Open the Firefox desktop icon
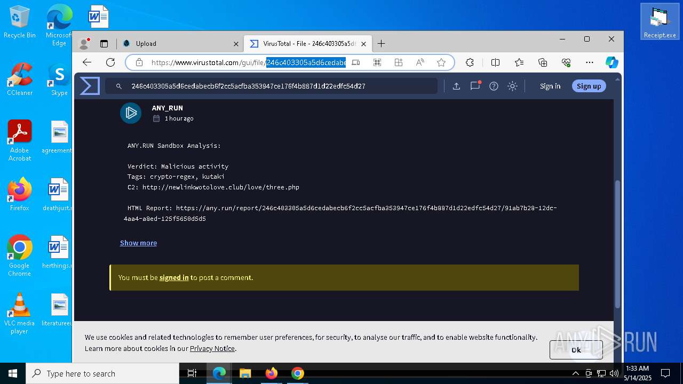This screenshot has width=683, height=384. click(19, 195)
